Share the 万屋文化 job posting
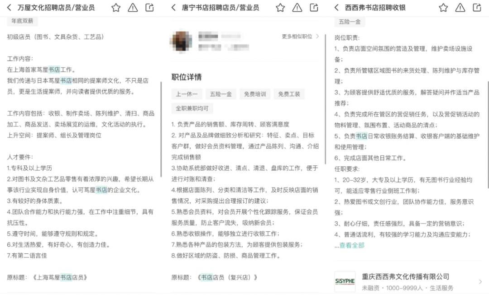The width and height of the screenshot is (489, 295). pos(150,7)
